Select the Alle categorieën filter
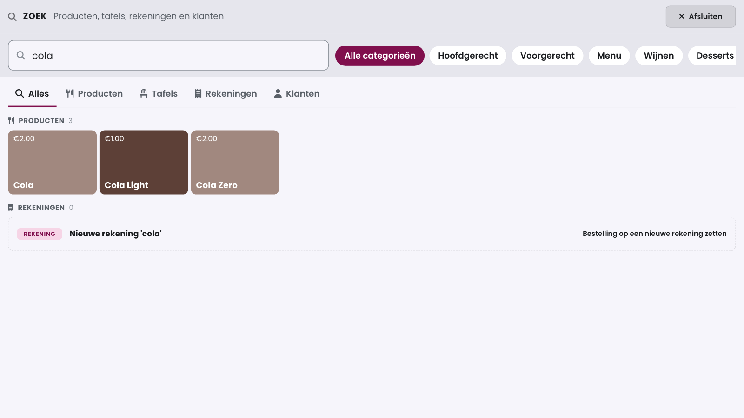 (x=380, y=56)
